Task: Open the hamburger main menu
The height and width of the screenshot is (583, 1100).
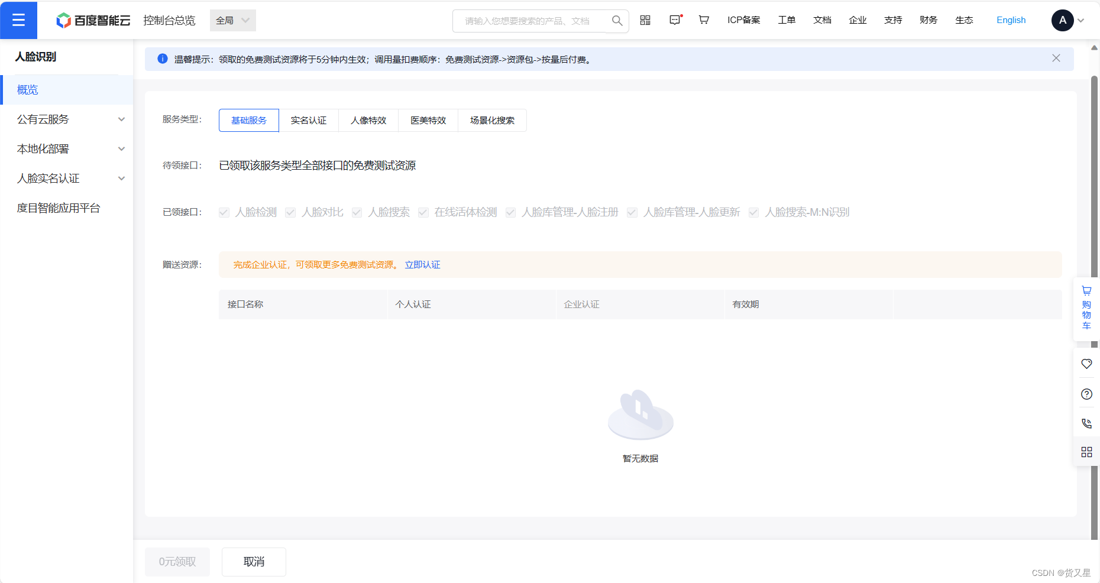Action: coord(18,20)
